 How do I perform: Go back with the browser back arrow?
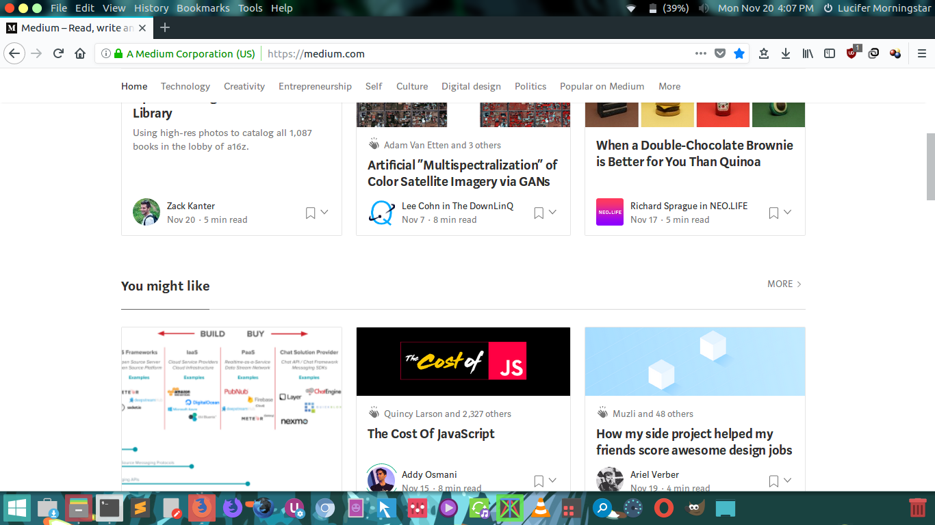[14, 53]
